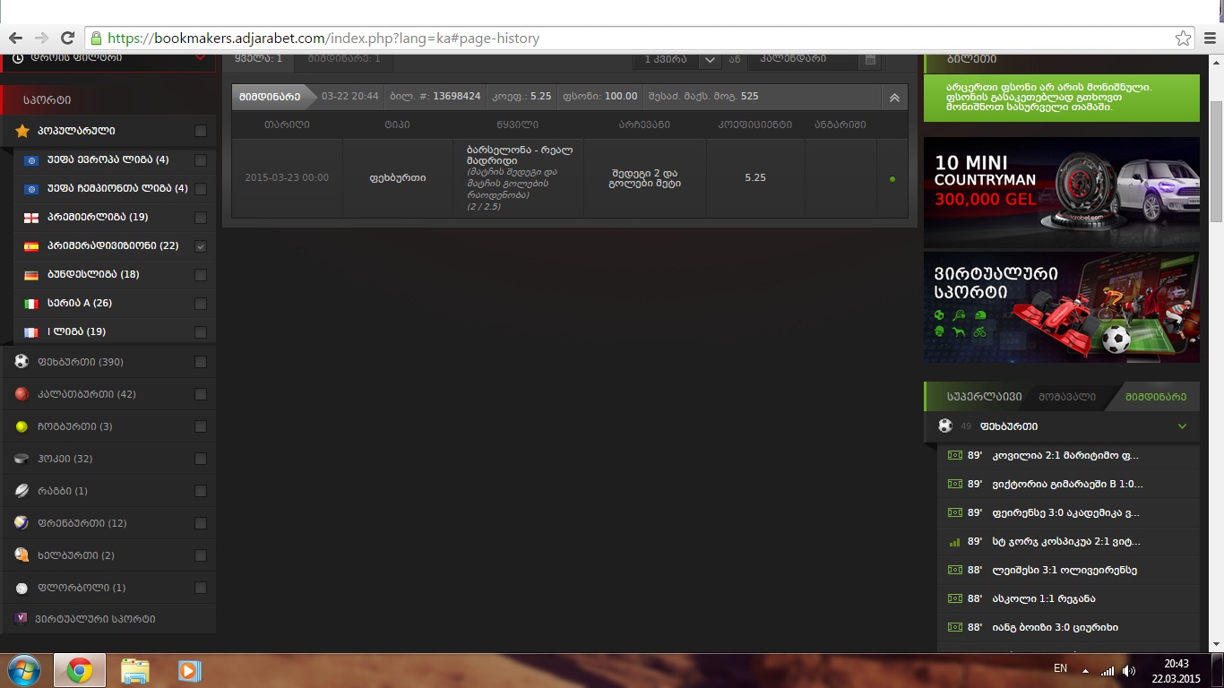The height and width of the screenshot is (688, 1224).
Task: Select the მიმდინარე tab in the live panel
Action: click(x=1156, y=397)
